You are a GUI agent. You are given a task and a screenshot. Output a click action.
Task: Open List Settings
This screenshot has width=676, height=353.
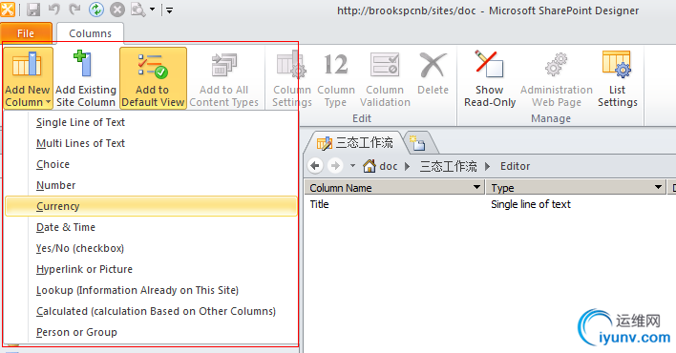(x=618, y=78)
